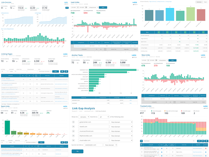
Task: Tick the checkbox for the first tracked link row
Action: (x=141, y=149)
